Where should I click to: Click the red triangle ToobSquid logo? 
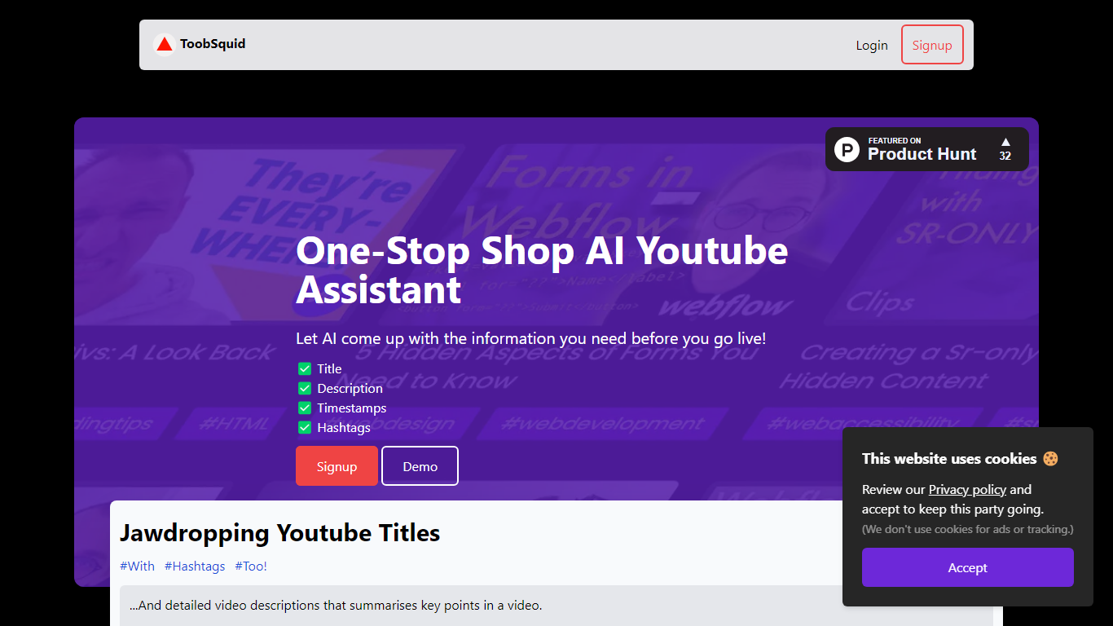[165, 44]
